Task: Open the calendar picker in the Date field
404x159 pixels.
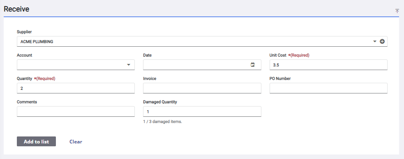Action: pos(252,65)
